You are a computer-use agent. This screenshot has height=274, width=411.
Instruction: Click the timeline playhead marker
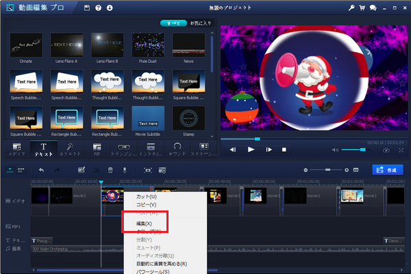pos(101,182)
